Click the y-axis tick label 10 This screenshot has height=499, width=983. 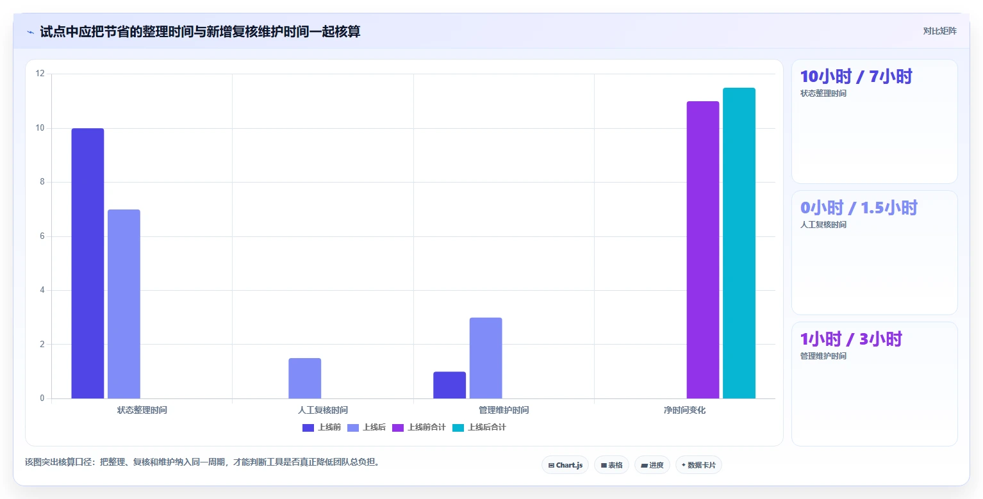pos(40,128)
